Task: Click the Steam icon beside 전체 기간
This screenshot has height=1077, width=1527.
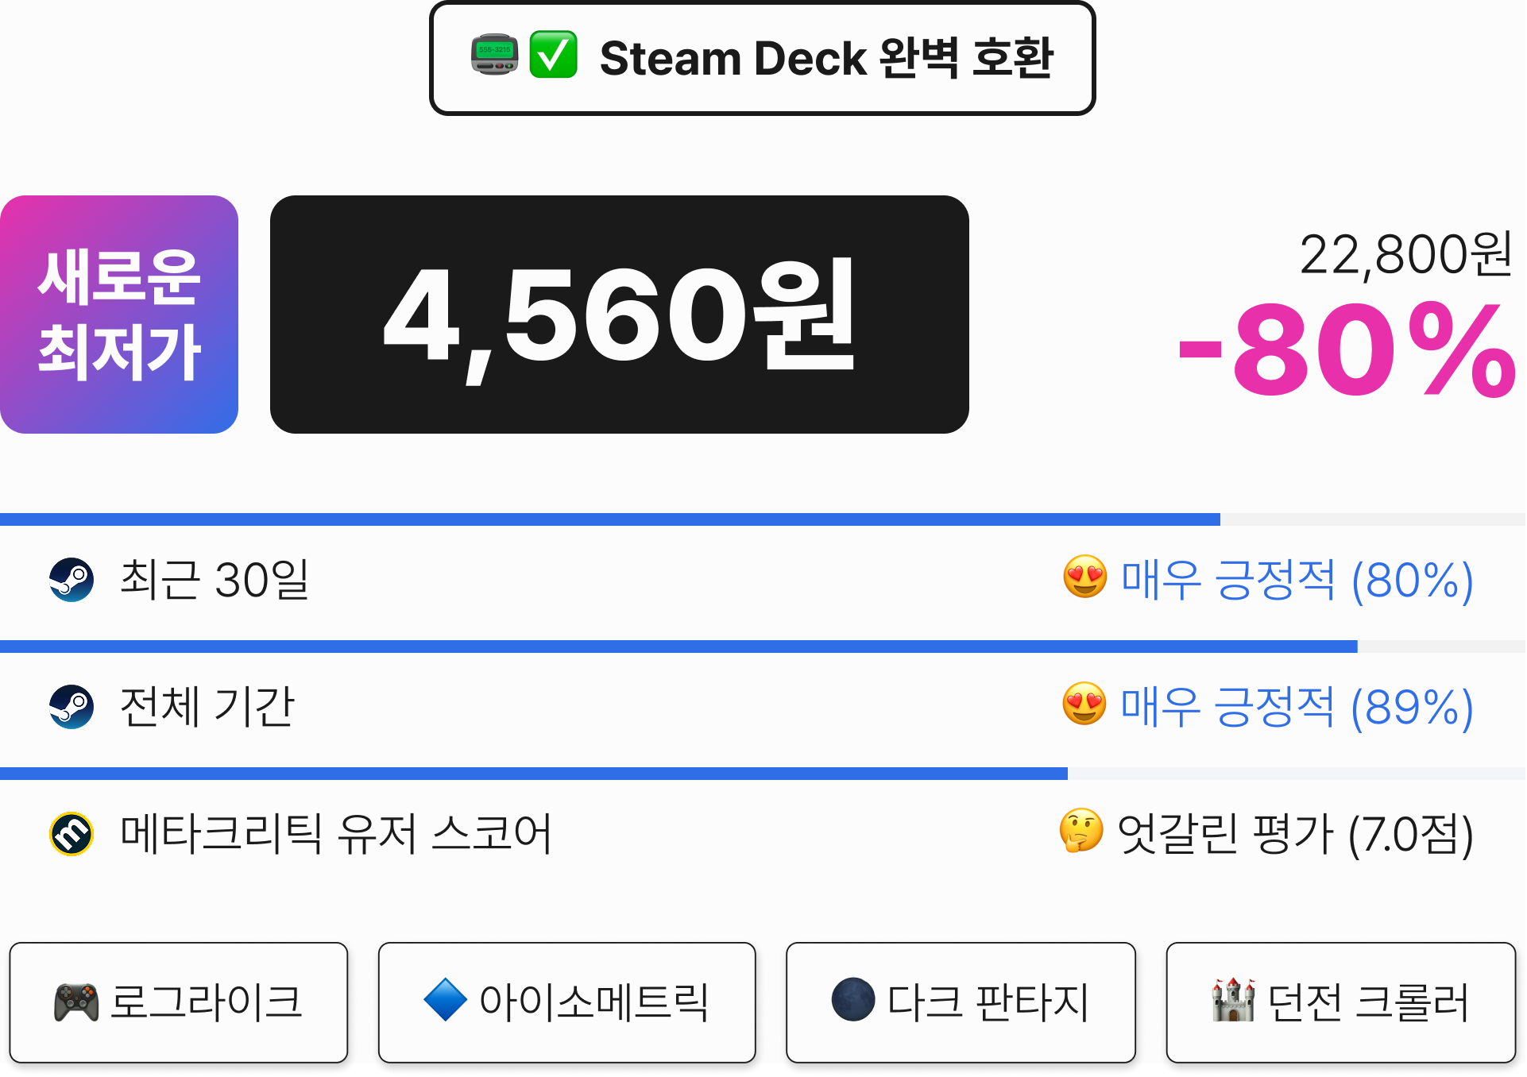Action: coord(72,707)
